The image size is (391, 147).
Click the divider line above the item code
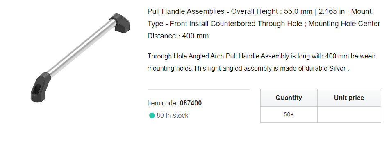coord(198,89)
